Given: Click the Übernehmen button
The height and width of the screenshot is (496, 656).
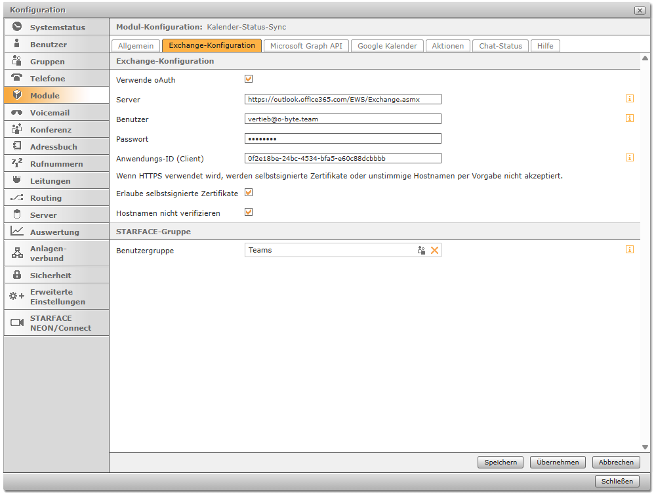Looking at the screenshot, I should pos(558,462).
